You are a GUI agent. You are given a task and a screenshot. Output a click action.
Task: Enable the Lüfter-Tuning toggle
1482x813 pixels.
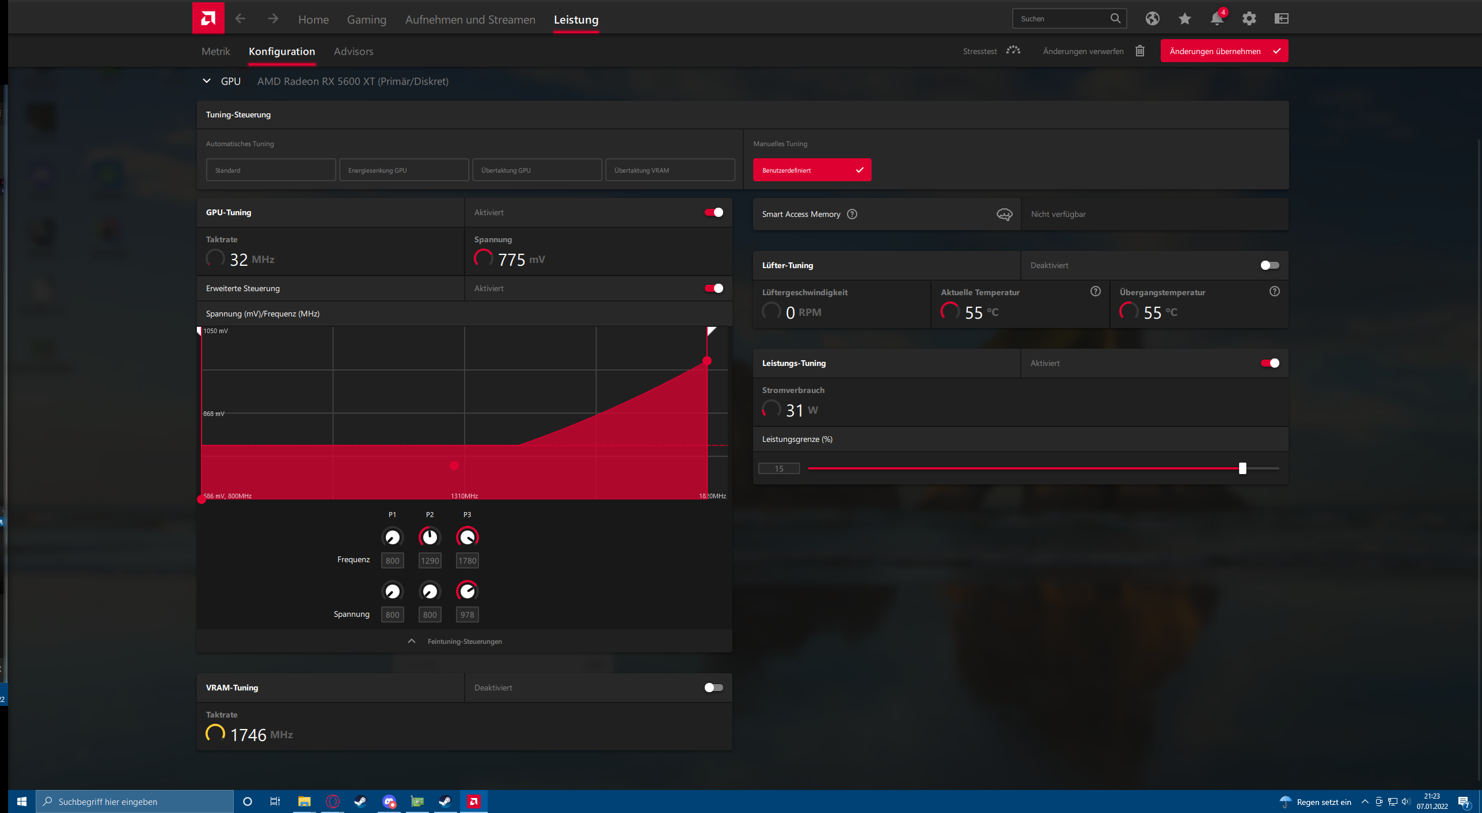click(1269, 265)
